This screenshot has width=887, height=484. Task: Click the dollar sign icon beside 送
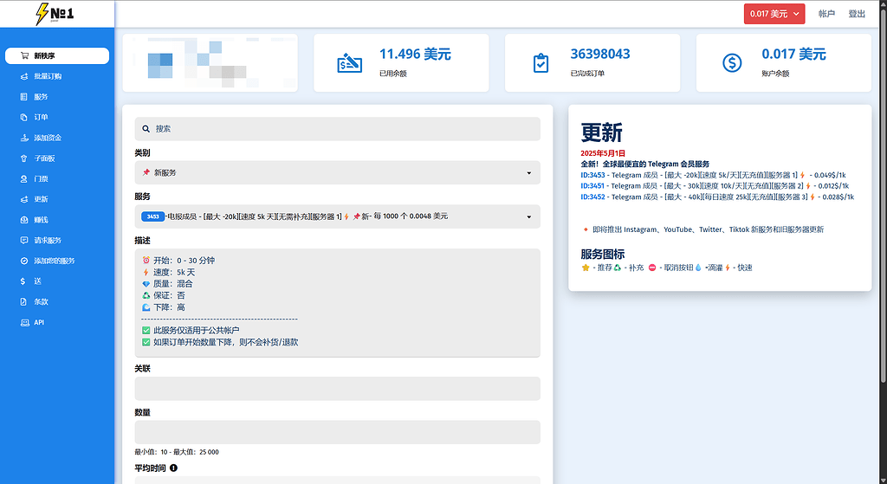[x=23, y=281]
